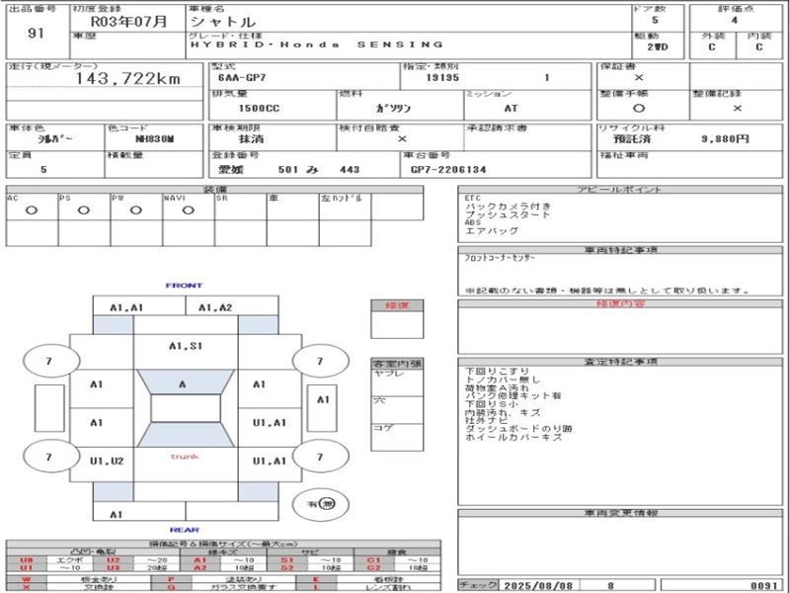Click the grade HYBRID Honda SENSING text
The height and width of the screenshot is (593, 790).
(316, 44)
